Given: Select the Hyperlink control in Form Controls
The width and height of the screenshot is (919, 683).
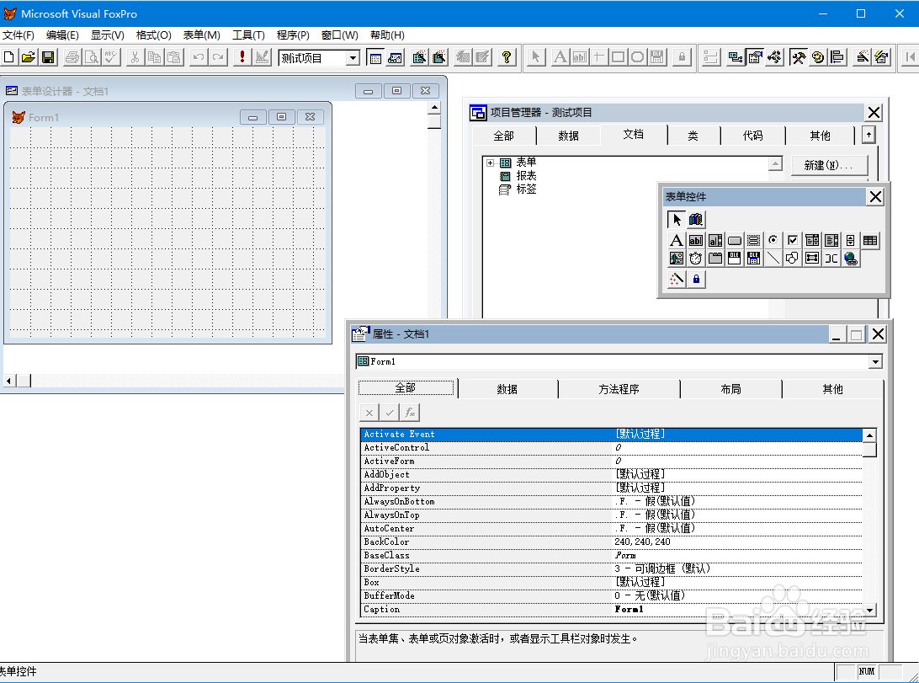Looking at the screenshot, I should 851,259.
